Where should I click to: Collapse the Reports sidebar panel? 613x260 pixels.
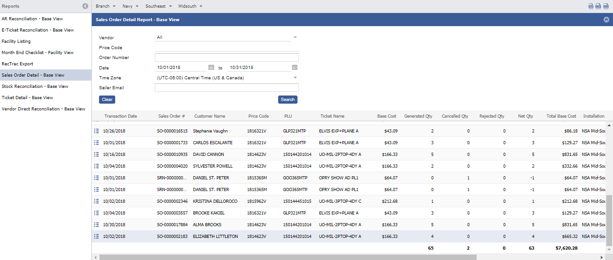85,6
